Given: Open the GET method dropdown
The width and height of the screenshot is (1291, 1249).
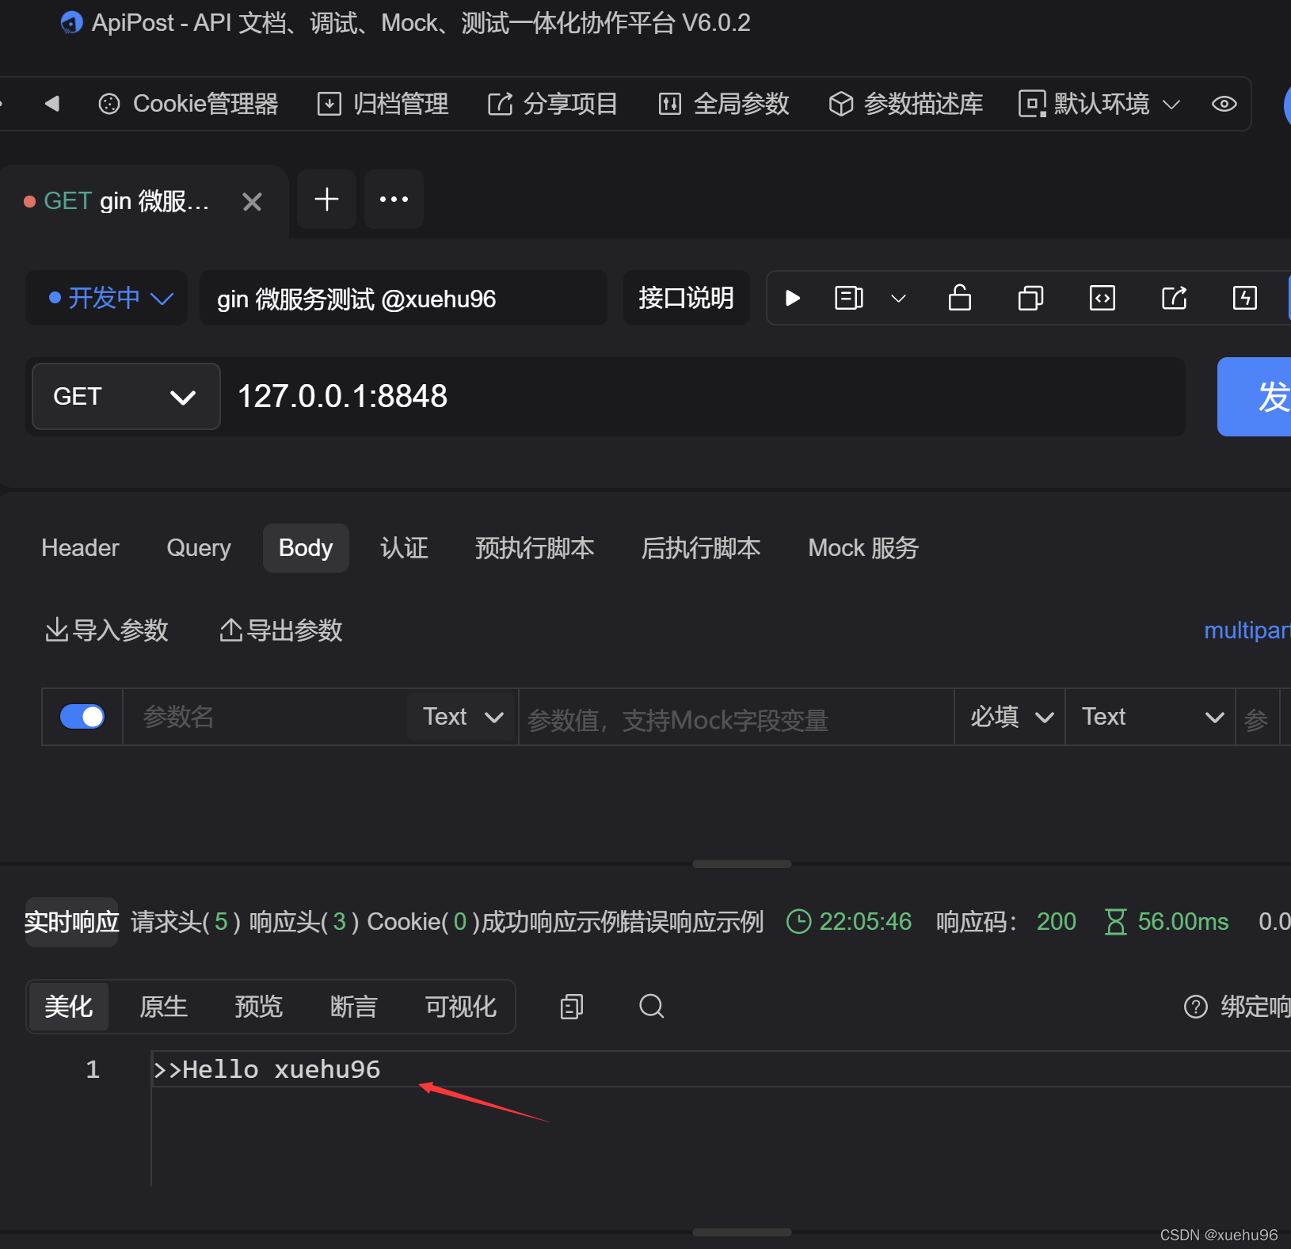Looking at the screenshot, I should (x=125, y=396).
